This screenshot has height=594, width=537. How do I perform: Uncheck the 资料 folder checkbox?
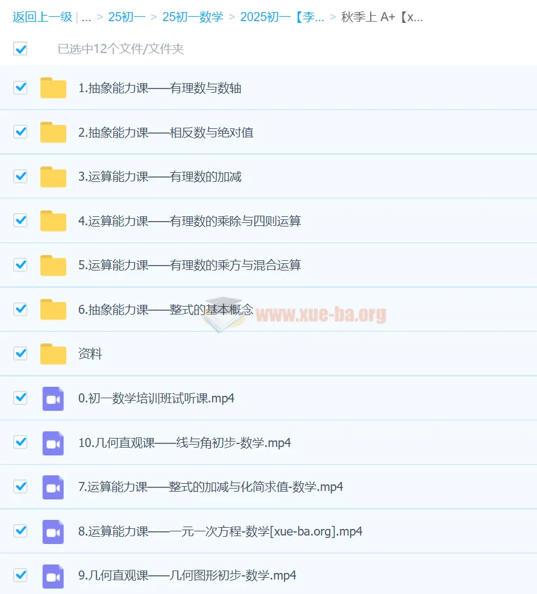(20, 354)
